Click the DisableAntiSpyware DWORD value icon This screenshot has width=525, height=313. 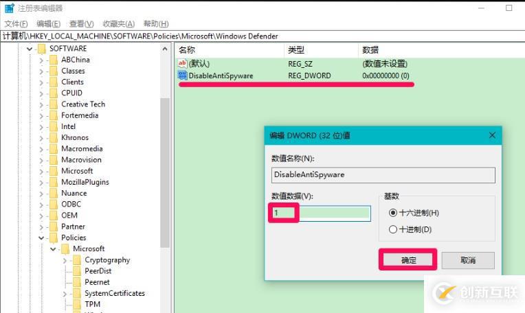182,76
